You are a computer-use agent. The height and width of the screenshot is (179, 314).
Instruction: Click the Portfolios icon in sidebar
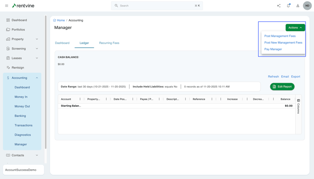8,29
